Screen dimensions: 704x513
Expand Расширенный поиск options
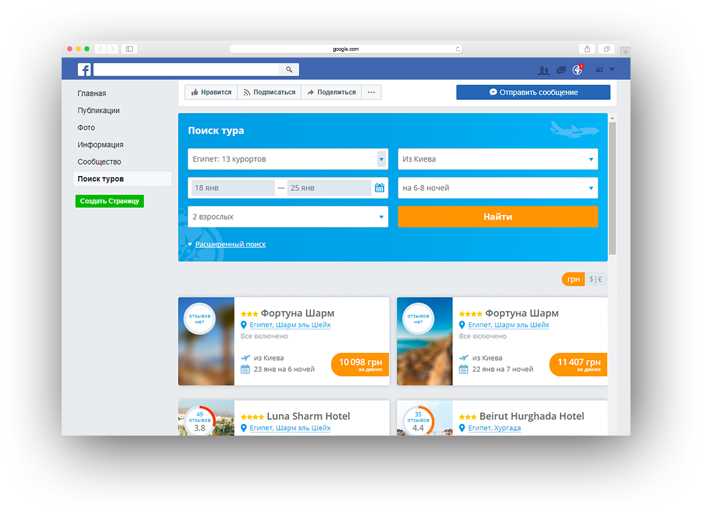point(230,244)
